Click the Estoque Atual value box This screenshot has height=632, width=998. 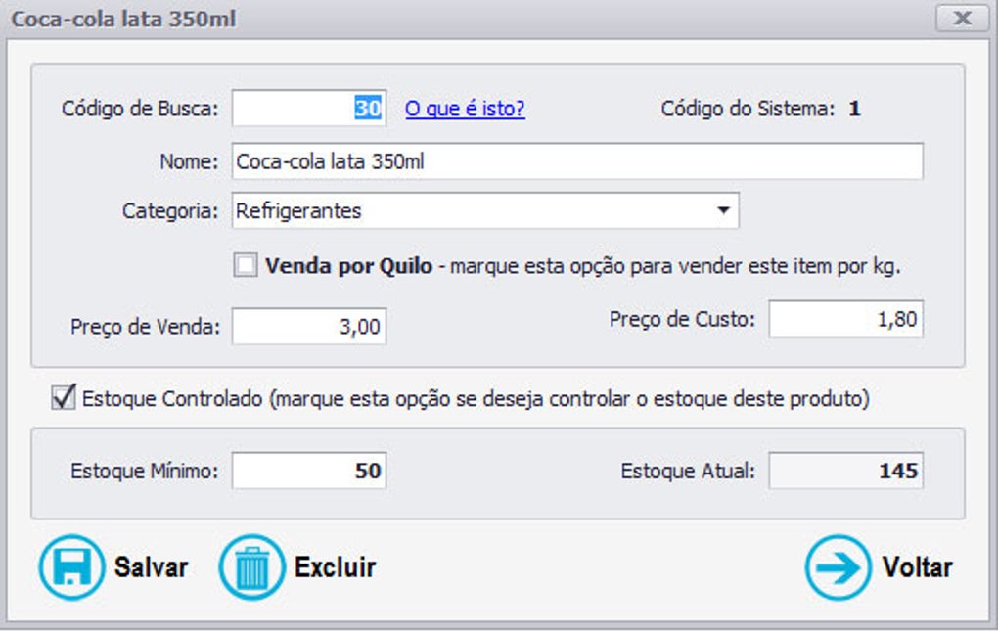845,472
